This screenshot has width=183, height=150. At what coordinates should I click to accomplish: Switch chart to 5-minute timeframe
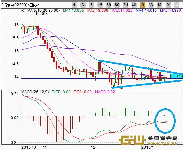coord(91,5)
